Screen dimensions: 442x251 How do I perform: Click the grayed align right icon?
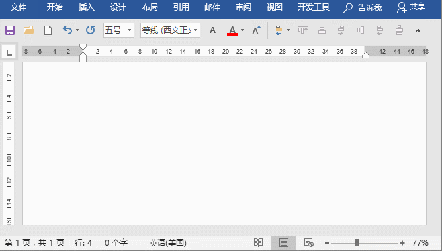pyautogui.click(x=341, y=30)
